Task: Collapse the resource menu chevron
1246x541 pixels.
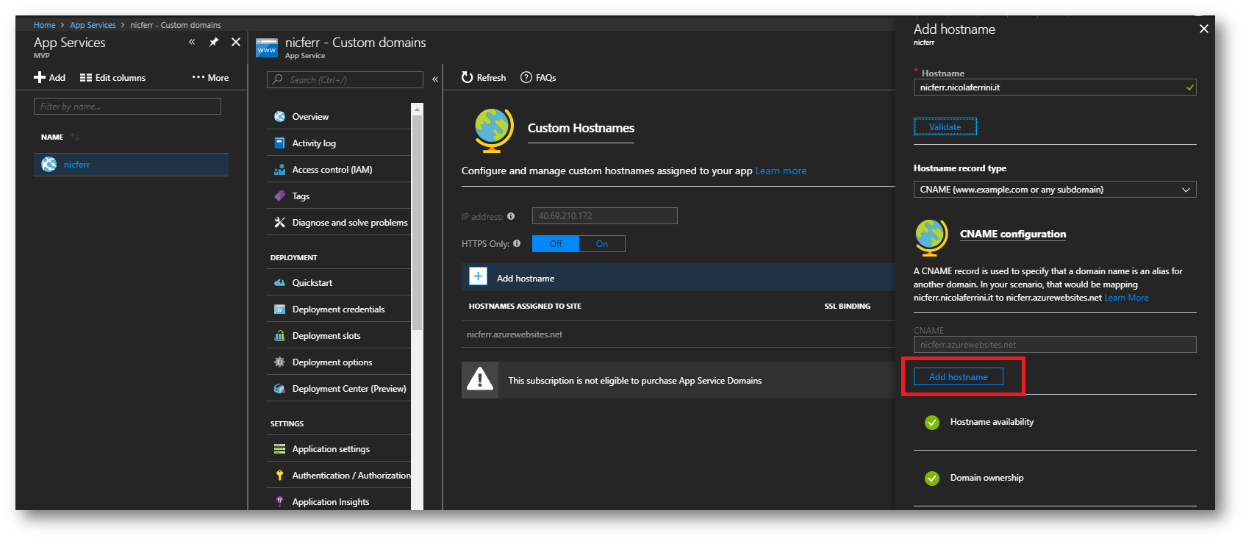Action: (435, 79)
